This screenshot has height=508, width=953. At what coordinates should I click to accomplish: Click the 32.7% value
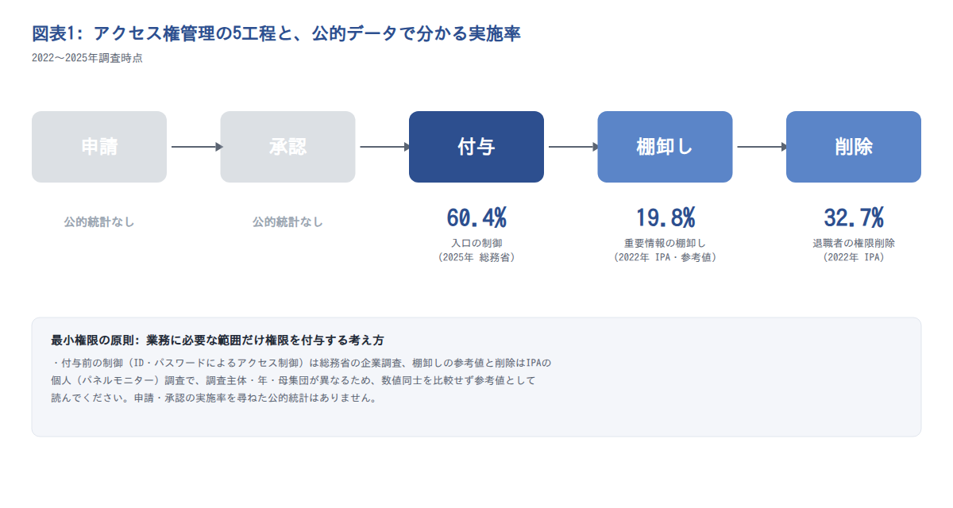point(854,217)
